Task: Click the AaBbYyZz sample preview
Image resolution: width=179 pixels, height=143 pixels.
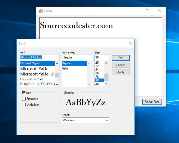Action: pyautogui.click(x=85, y=102)
